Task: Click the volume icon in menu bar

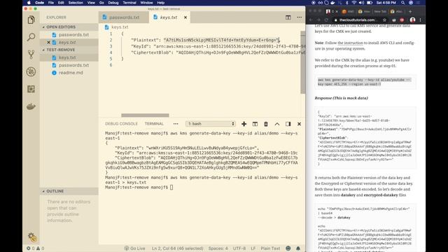Action: pyautogui.click(x=361, y=3)
